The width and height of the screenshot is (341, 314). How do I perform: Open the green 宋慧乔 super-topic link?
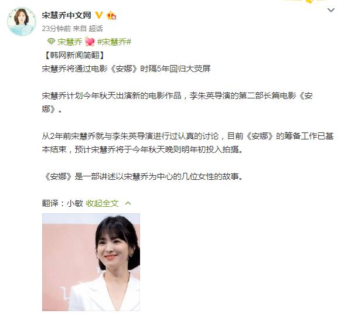70,42
